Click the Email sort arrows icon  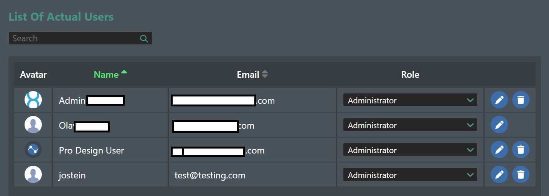(265, 74)
